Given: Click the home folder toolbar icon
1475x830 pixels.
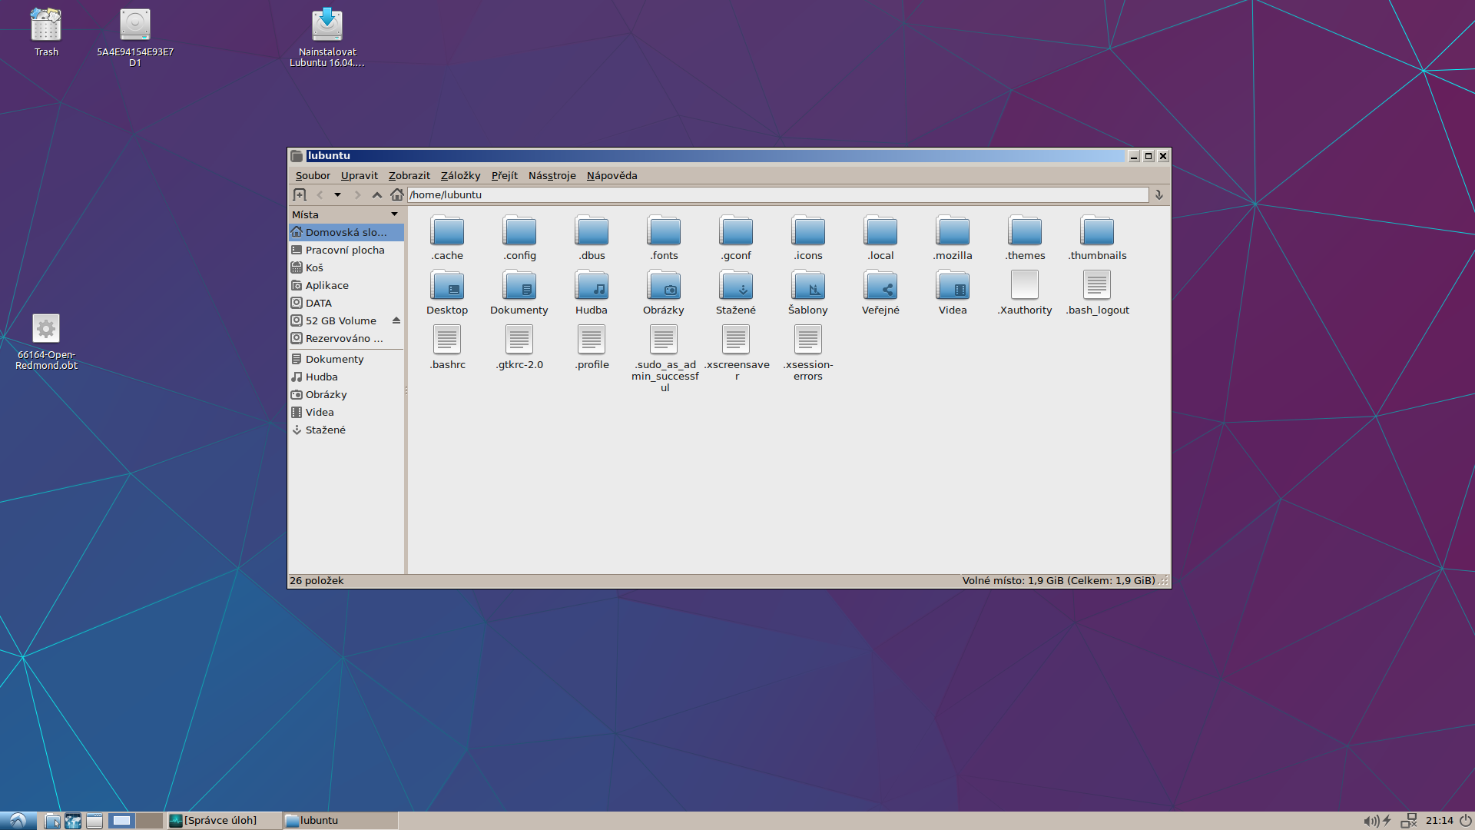Looking at the screenshot, I should click(396, 195).
